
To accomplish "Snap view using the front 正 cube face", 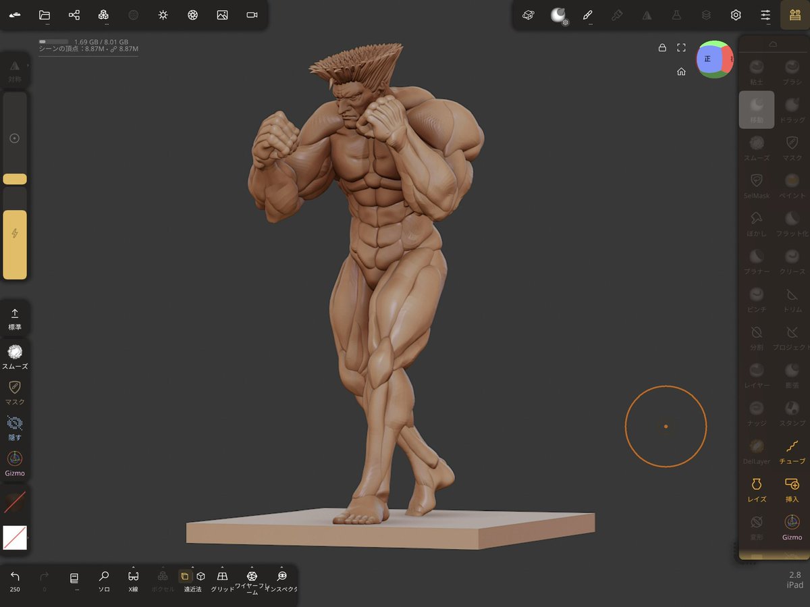I will click(709, 59).
